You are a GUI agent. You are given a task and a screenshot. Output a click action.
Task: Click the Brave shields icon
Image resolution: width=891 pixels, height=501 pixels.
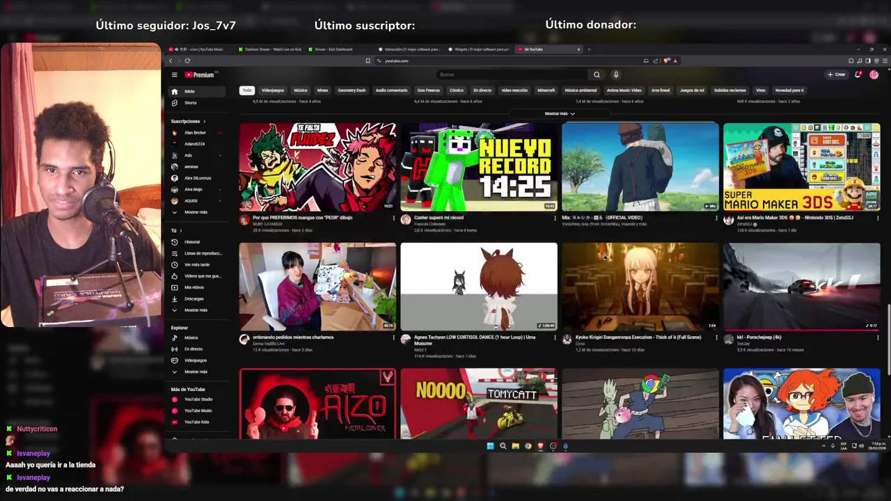coord(667,61)
